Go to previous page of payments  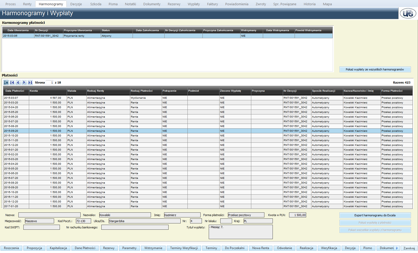click(x=18, y=82)
